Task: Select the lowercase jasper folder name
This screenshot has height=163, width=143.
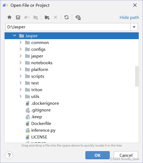Action: (x=37, y=56)
